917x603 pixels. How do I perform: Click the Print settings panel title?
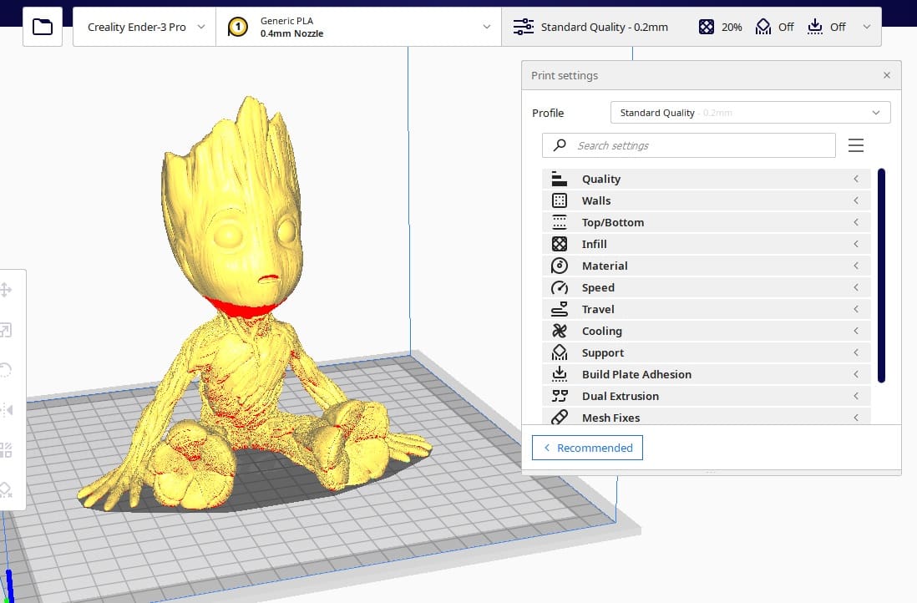(x=565, y=75)
